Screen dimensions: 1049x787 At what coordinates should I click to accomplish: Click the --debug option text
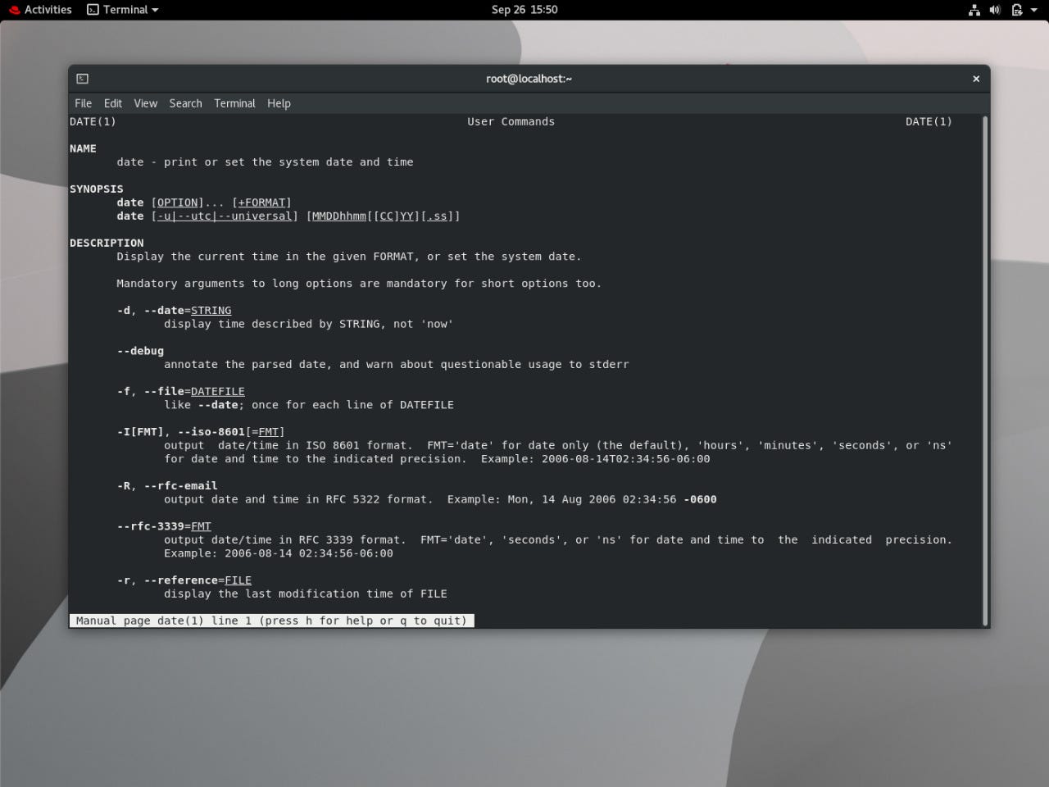coord(140,351)
